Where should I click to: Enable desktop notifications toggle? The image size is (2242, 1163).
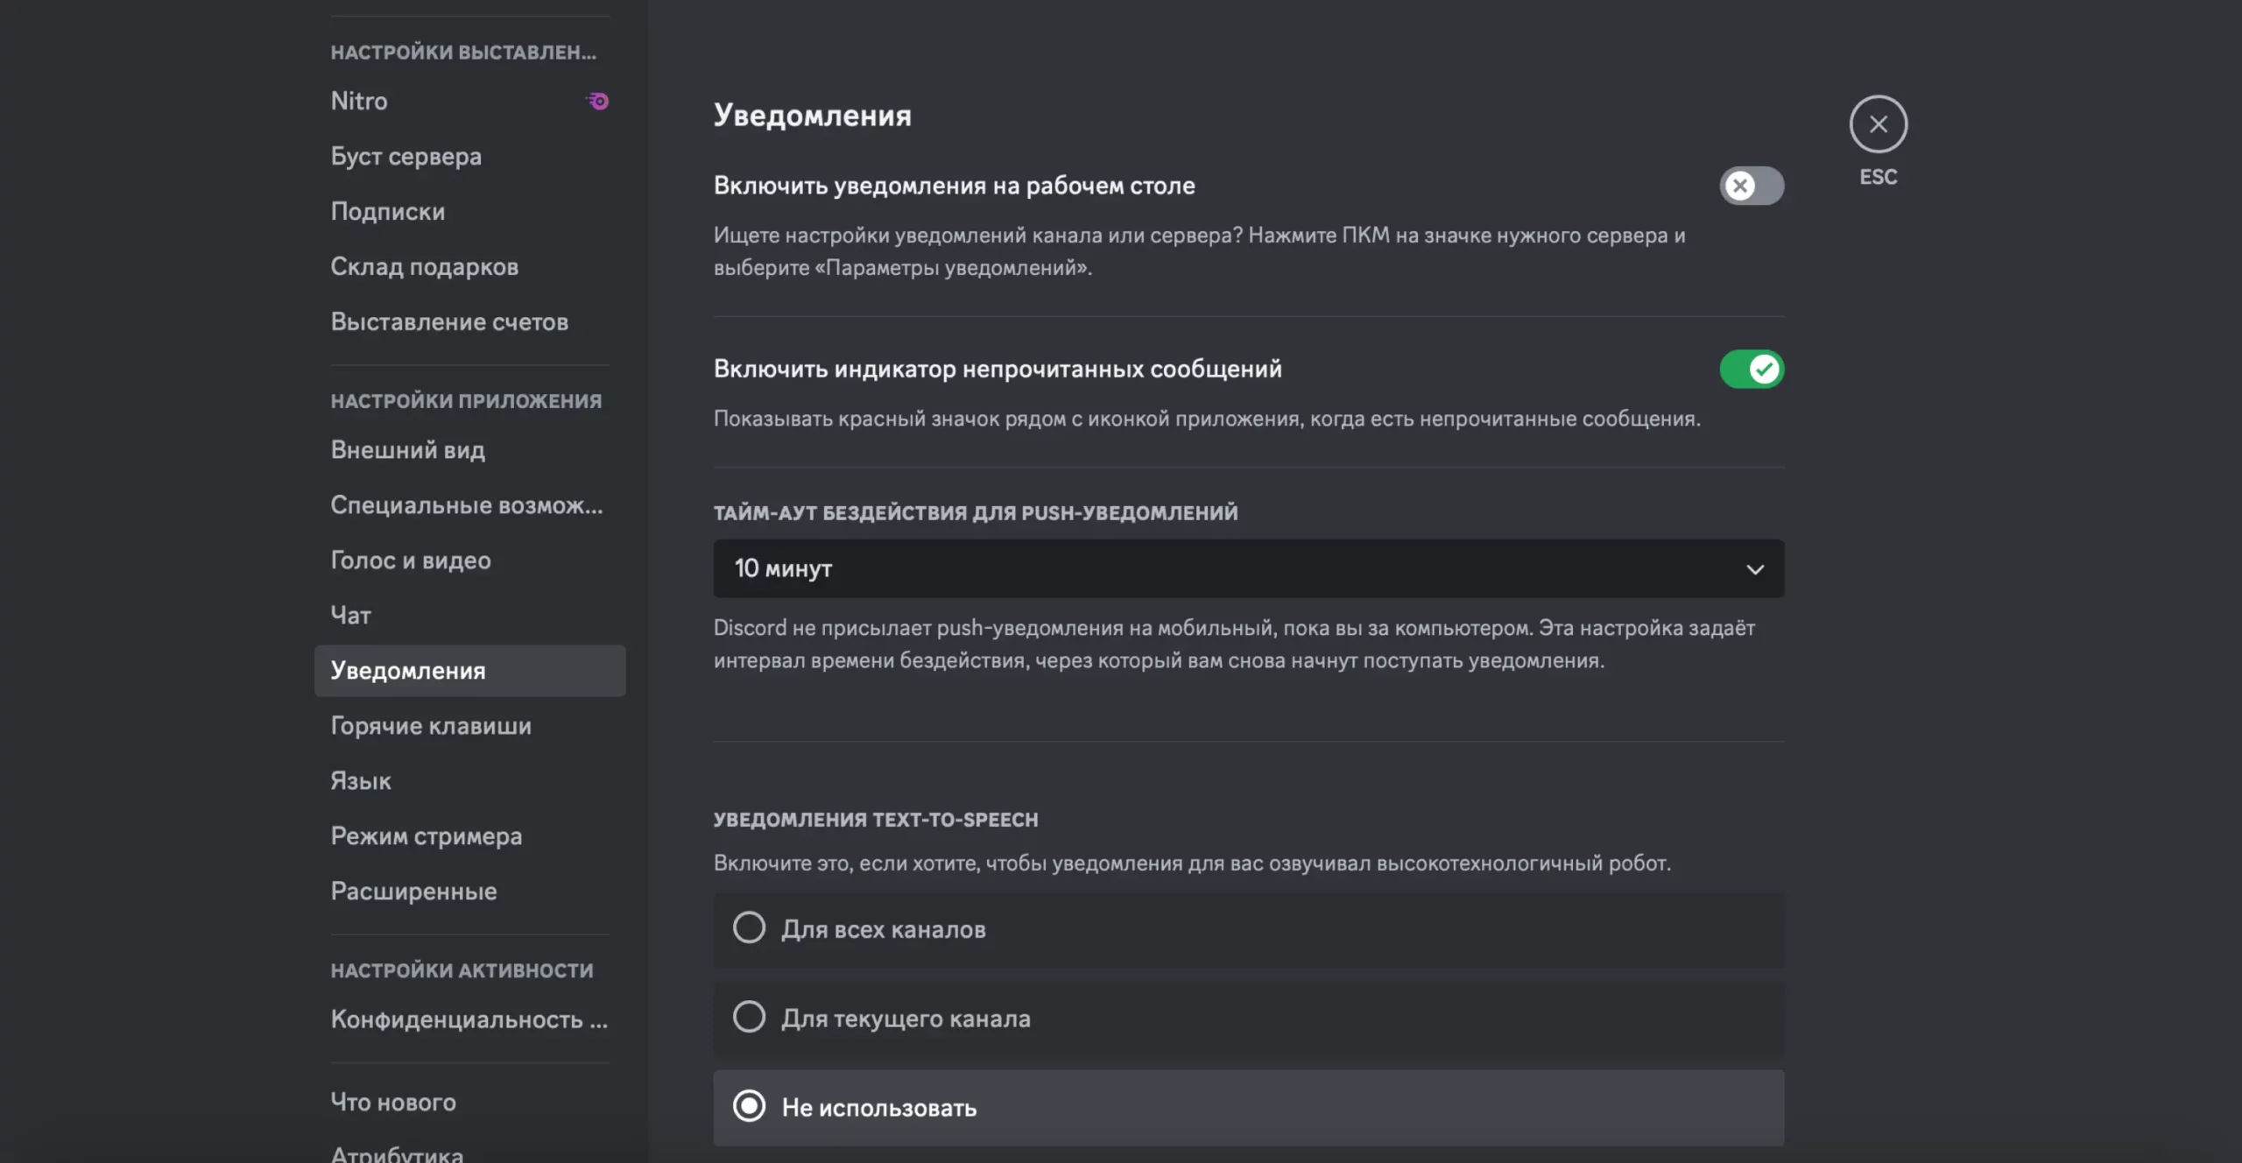pos(1751,186)
